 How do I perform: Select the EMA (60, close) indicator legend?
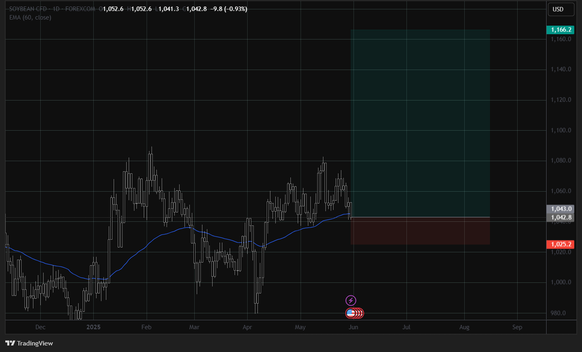pos(30,17)
